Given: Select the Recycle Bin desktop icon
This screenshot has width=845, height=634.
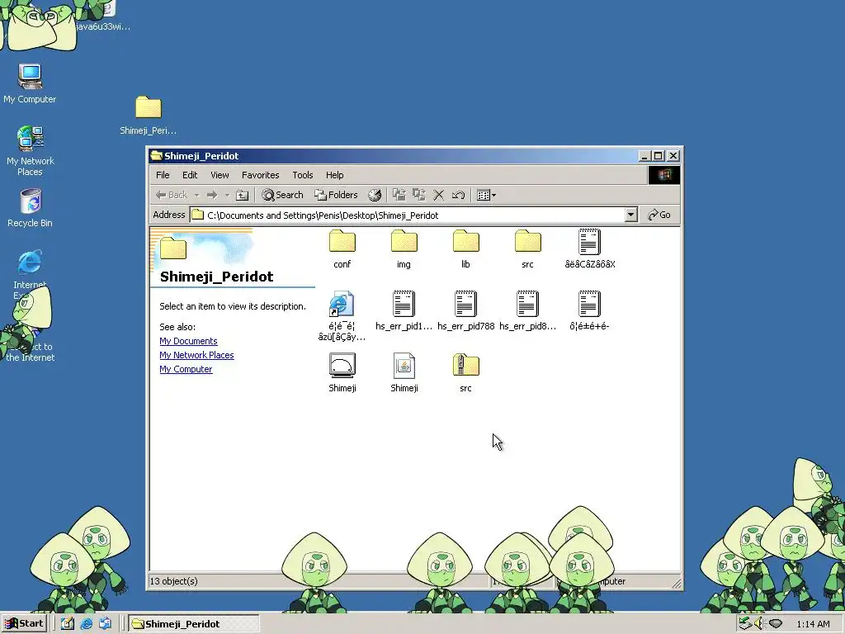Looking at the screenshot, I should click(x=31, y=207).
